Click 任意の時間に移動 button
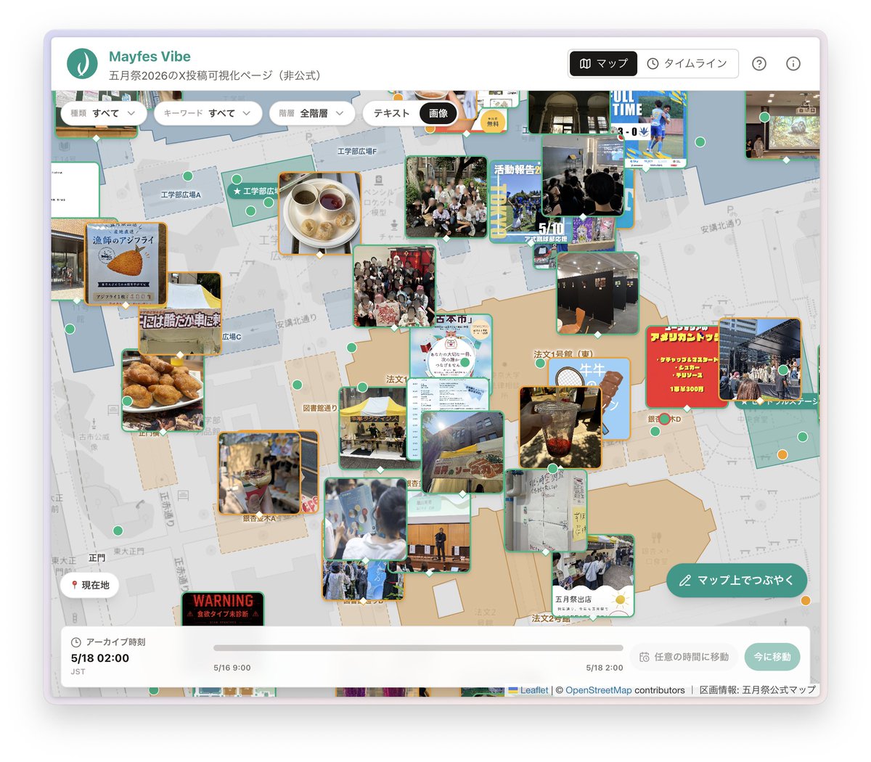 point(684,657)
